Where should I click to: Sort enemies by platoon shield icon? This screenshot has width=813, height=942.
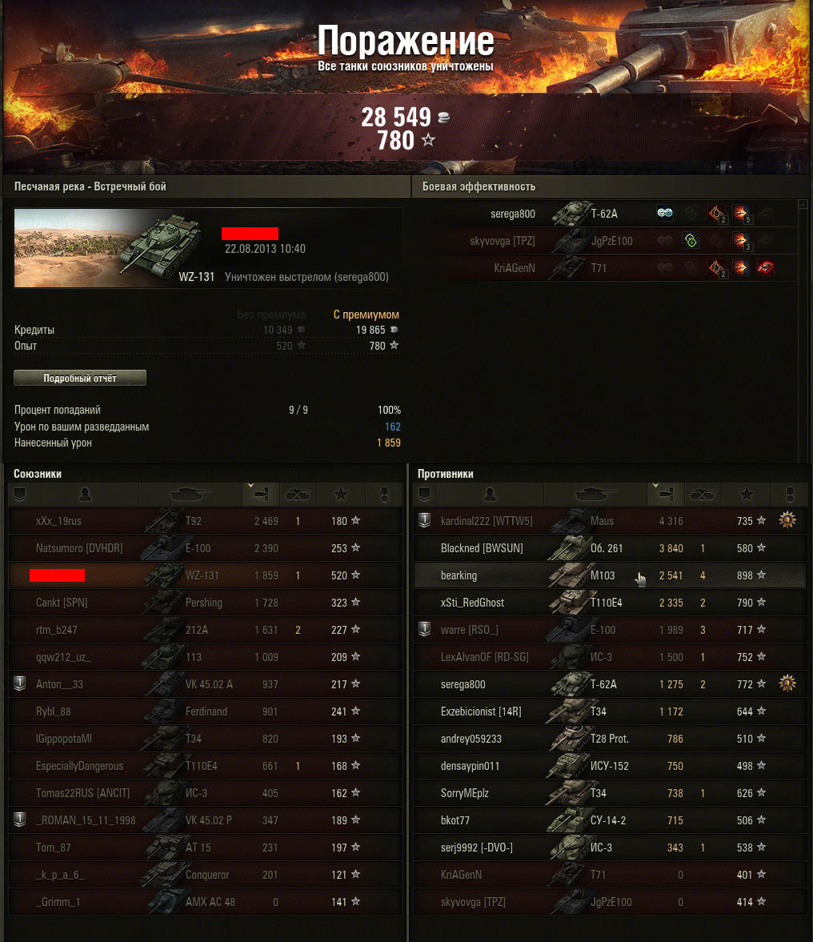[x=425, y=494]
